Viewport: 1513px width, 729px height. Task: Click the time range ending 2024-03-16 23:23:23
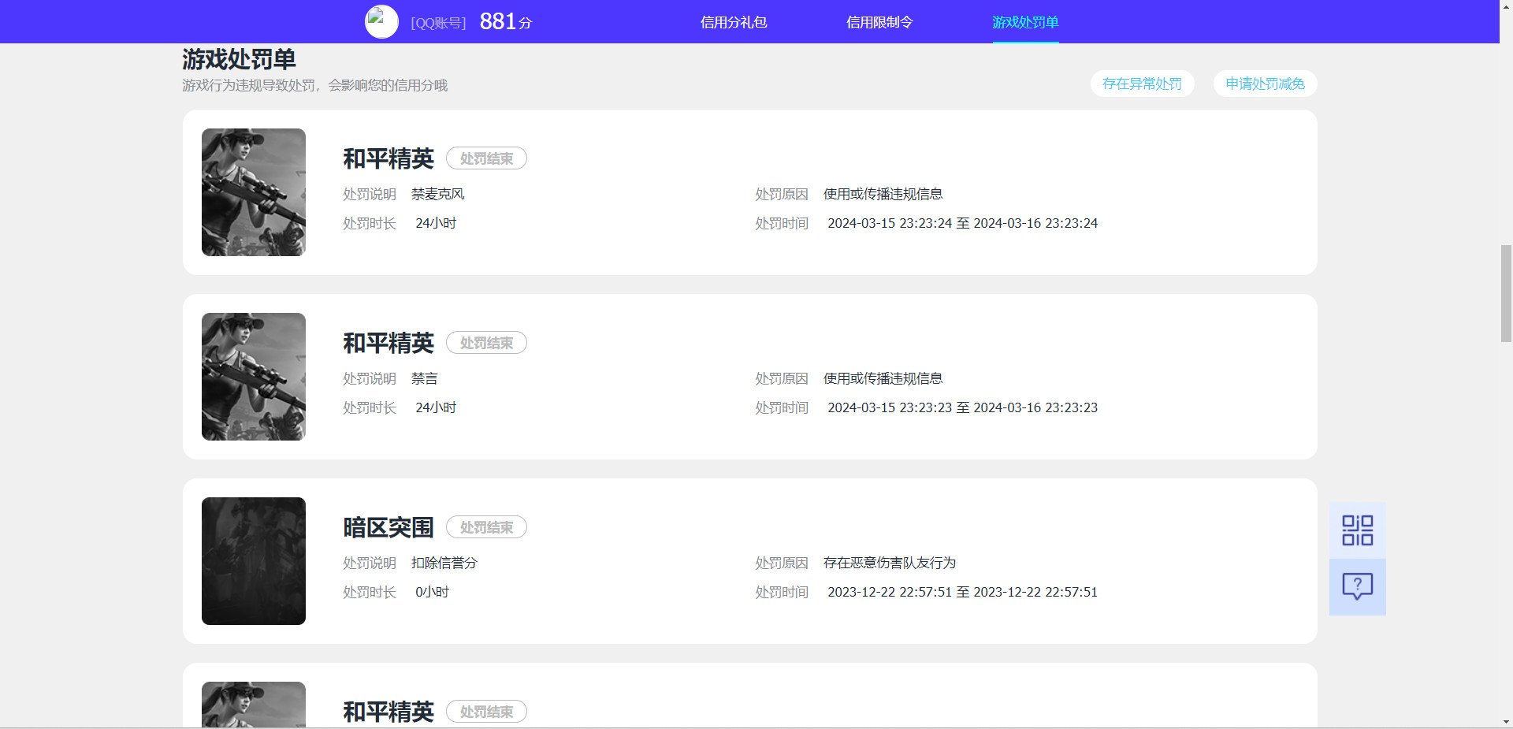[x=963, y=407]
